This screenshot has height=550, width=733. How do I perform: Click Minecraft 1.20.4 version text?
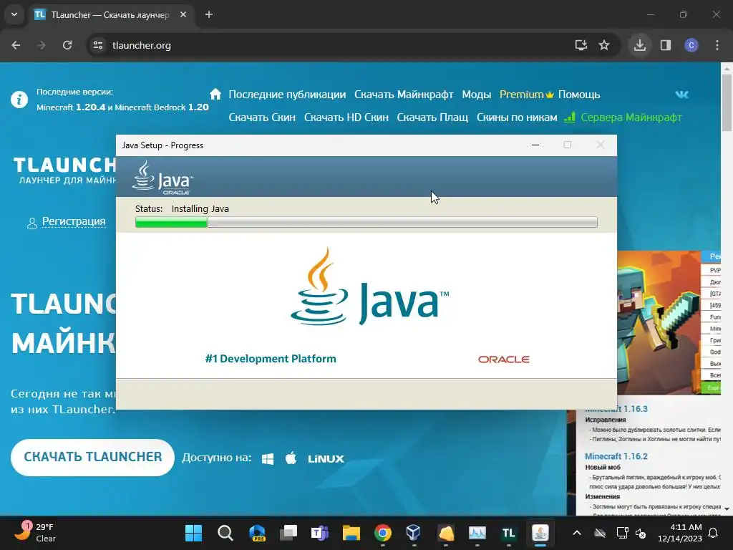pyautogui.click(x=71, y=107)
